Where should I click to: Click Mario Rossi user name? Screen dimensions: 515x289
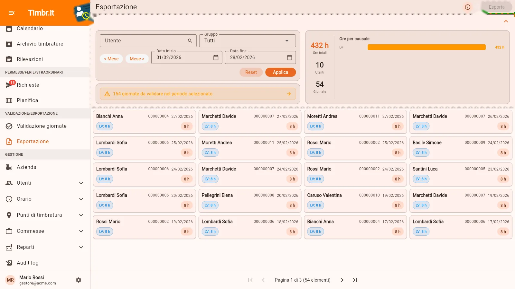[x=32, y=277]
